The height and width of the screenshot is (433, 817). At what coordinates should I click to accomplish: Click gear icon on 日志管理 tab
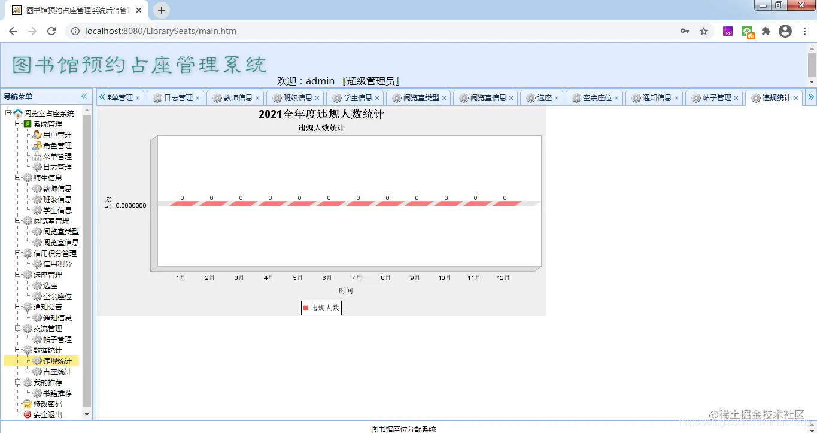157,98
